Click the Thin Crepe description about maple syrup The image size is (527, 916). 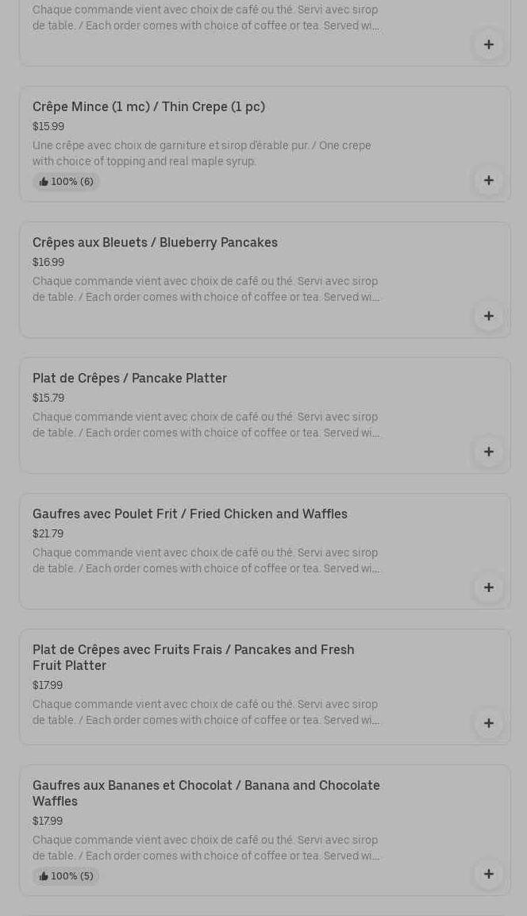click(x=202, y=154)
